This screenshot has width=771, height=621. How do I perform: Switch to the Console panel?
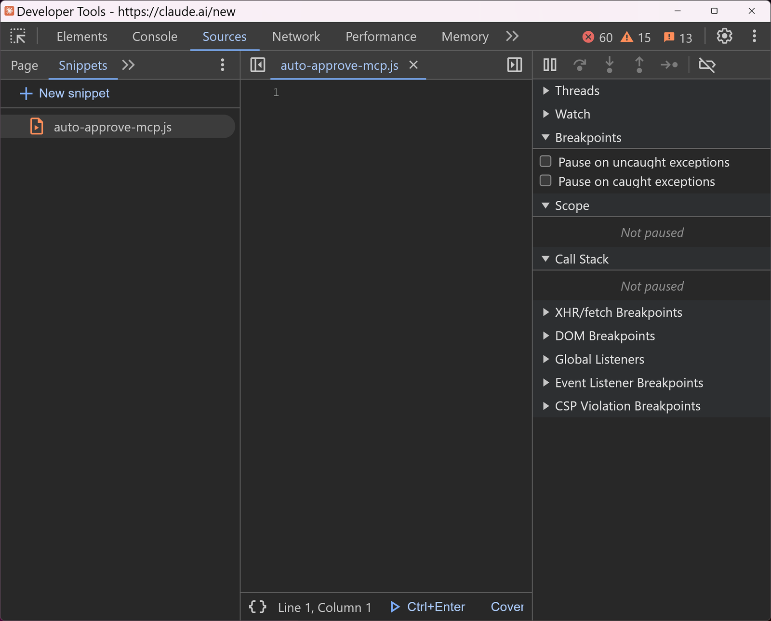[155, 37]
